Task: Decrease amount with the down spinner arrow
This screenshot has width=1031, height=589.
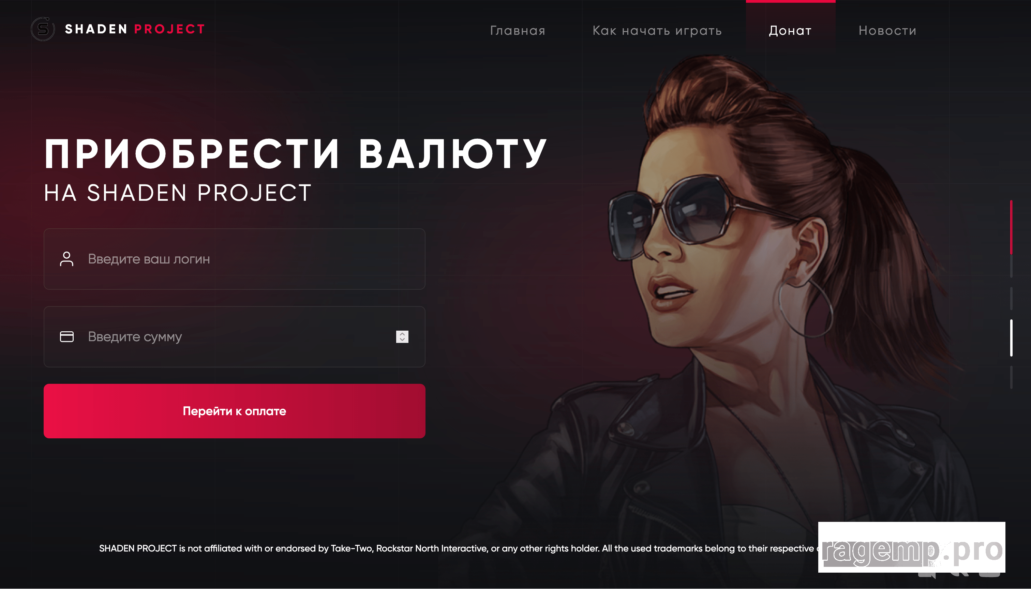Action: [402, 340]
